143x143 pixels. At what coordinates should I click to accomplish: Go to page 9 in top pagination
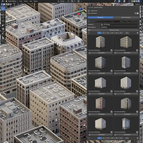tap(127, 33)
